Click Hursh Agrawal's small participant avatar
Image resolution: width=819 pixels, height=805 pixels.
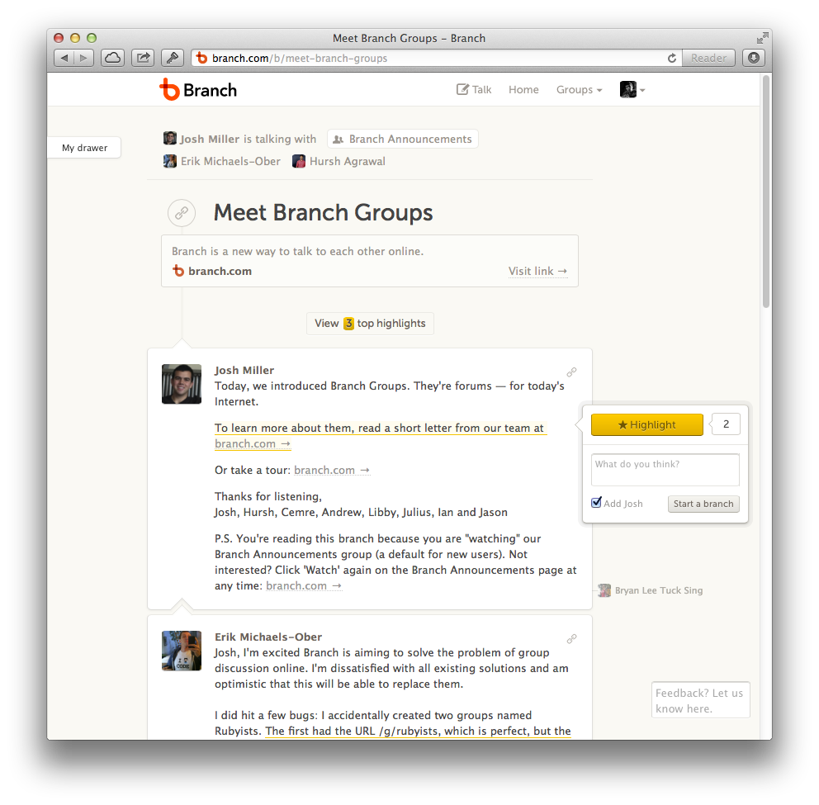point(299,161)
